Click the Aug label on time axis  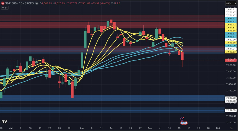coord(82,128)
